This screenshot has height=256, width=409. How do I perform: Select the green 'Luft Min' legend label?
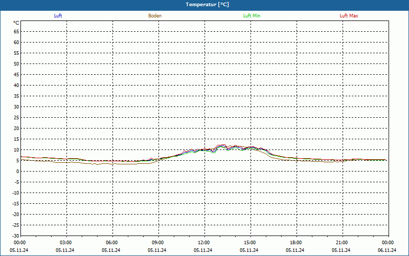tap(252, 16)
